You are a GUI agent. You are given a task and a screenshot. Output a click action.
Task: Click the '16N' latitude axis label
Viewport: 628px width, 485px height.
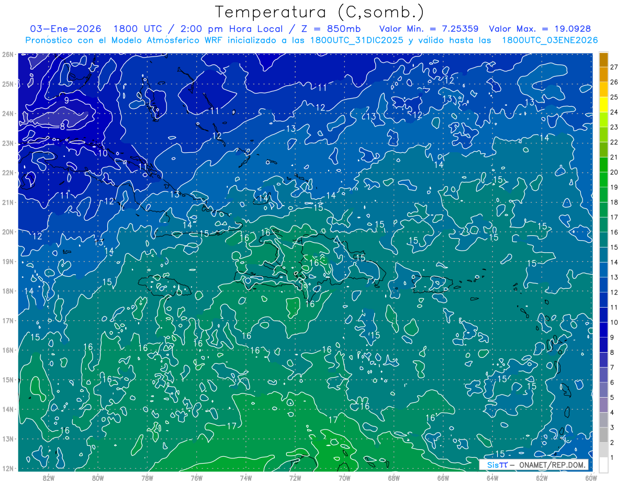tap(7, 350)
